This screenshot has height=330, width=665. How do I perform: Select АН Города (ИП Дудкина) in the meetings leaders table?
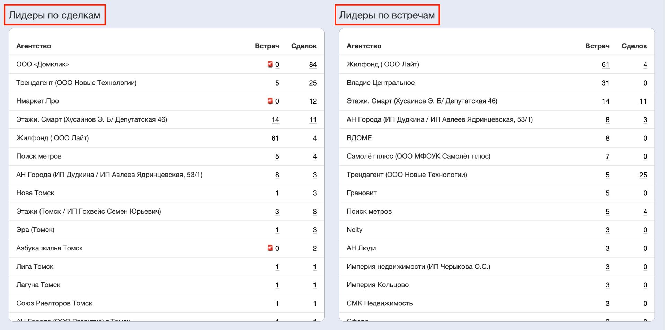[440, 119]
